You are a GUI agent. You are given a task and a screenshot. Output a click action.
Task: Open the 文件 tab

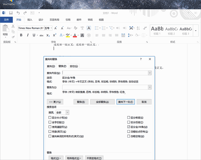[7, 20]
